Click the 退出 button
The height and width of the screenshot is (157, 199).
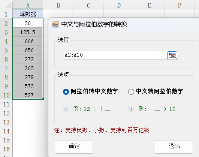tap(174, 147)
